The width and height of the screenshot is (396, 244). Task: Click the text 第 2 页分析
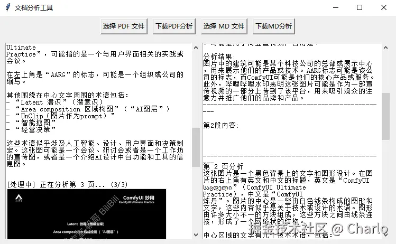(x=223, y=166)
